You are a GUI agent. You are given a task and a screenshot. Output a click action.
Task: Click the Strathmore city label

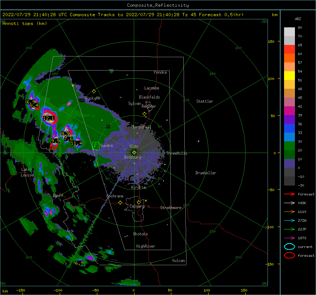click(171, 208)
